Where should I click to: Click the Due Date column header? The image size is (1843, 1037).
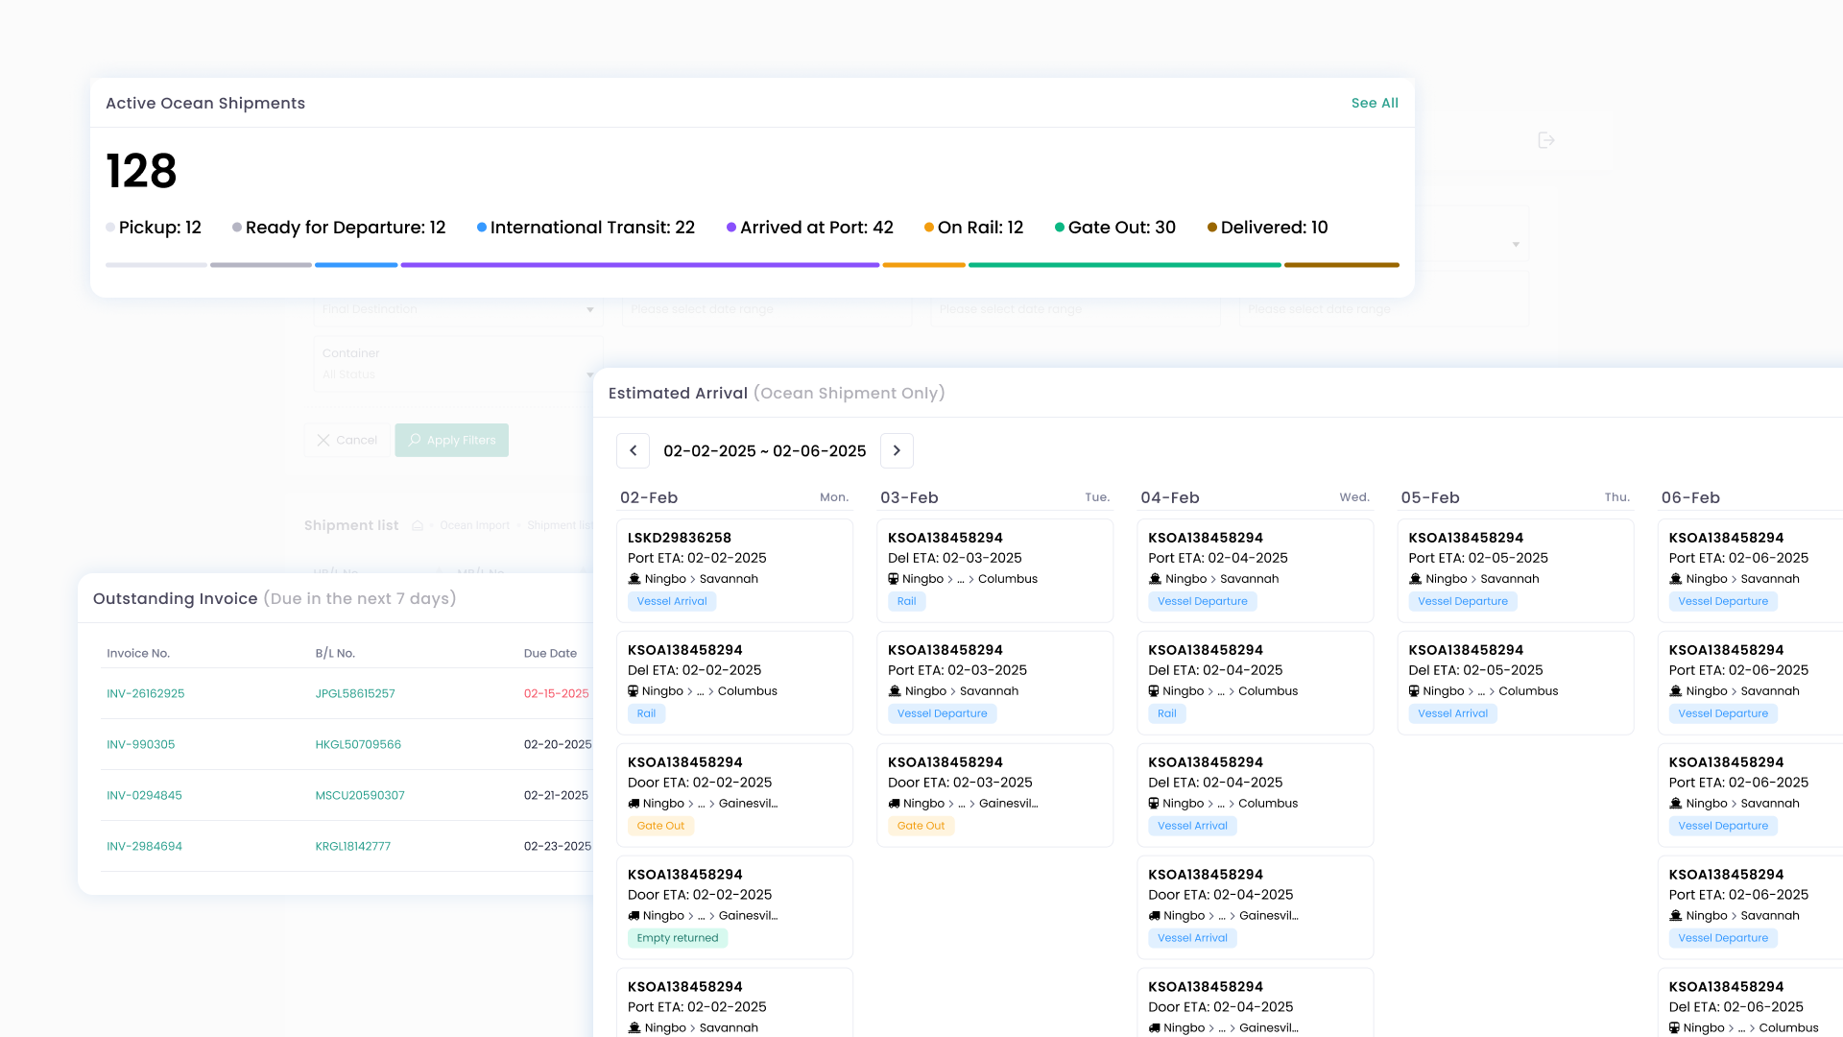point(550,653)
